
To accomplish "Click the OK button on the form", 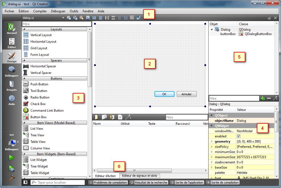I will coord(164,94).
